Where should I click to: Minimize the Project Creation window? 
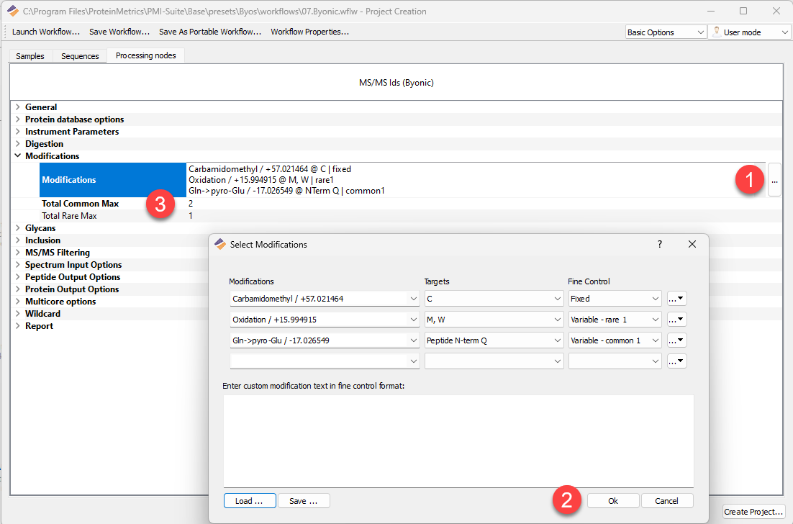click(x=711, y=11)
